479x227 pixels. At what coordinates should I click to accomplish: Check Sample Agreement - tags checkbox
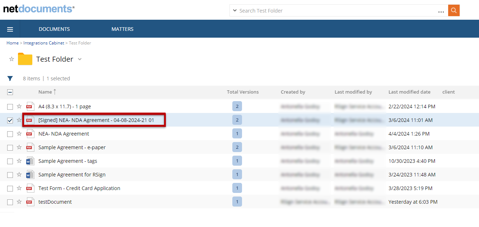coord(10,161)
